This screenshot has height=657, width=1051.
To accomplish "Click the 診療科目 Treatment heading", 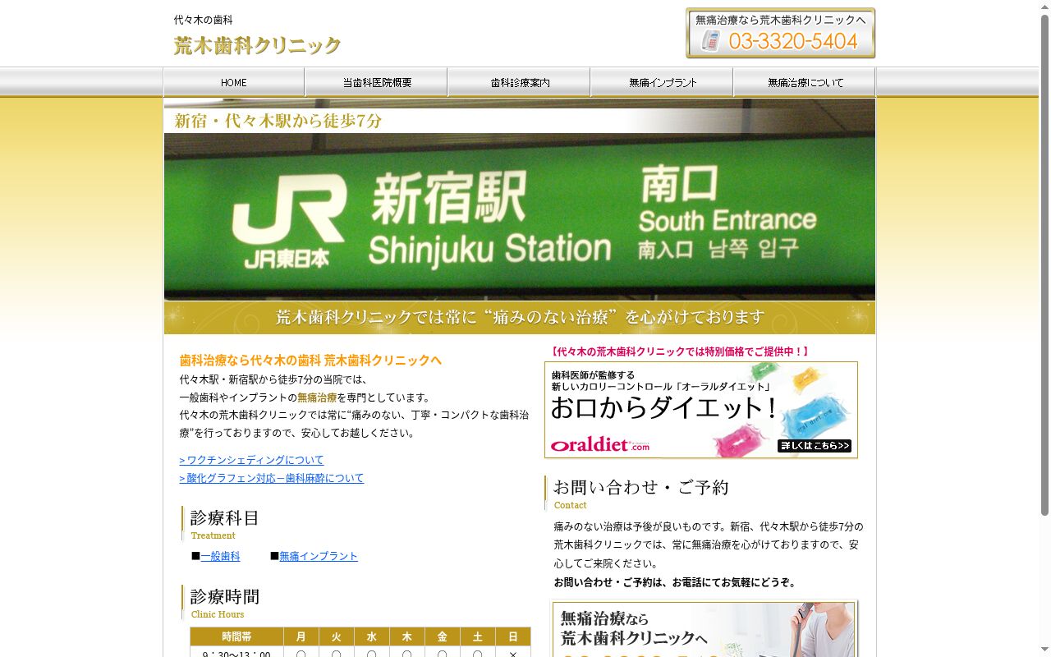I will click(225, 523).
